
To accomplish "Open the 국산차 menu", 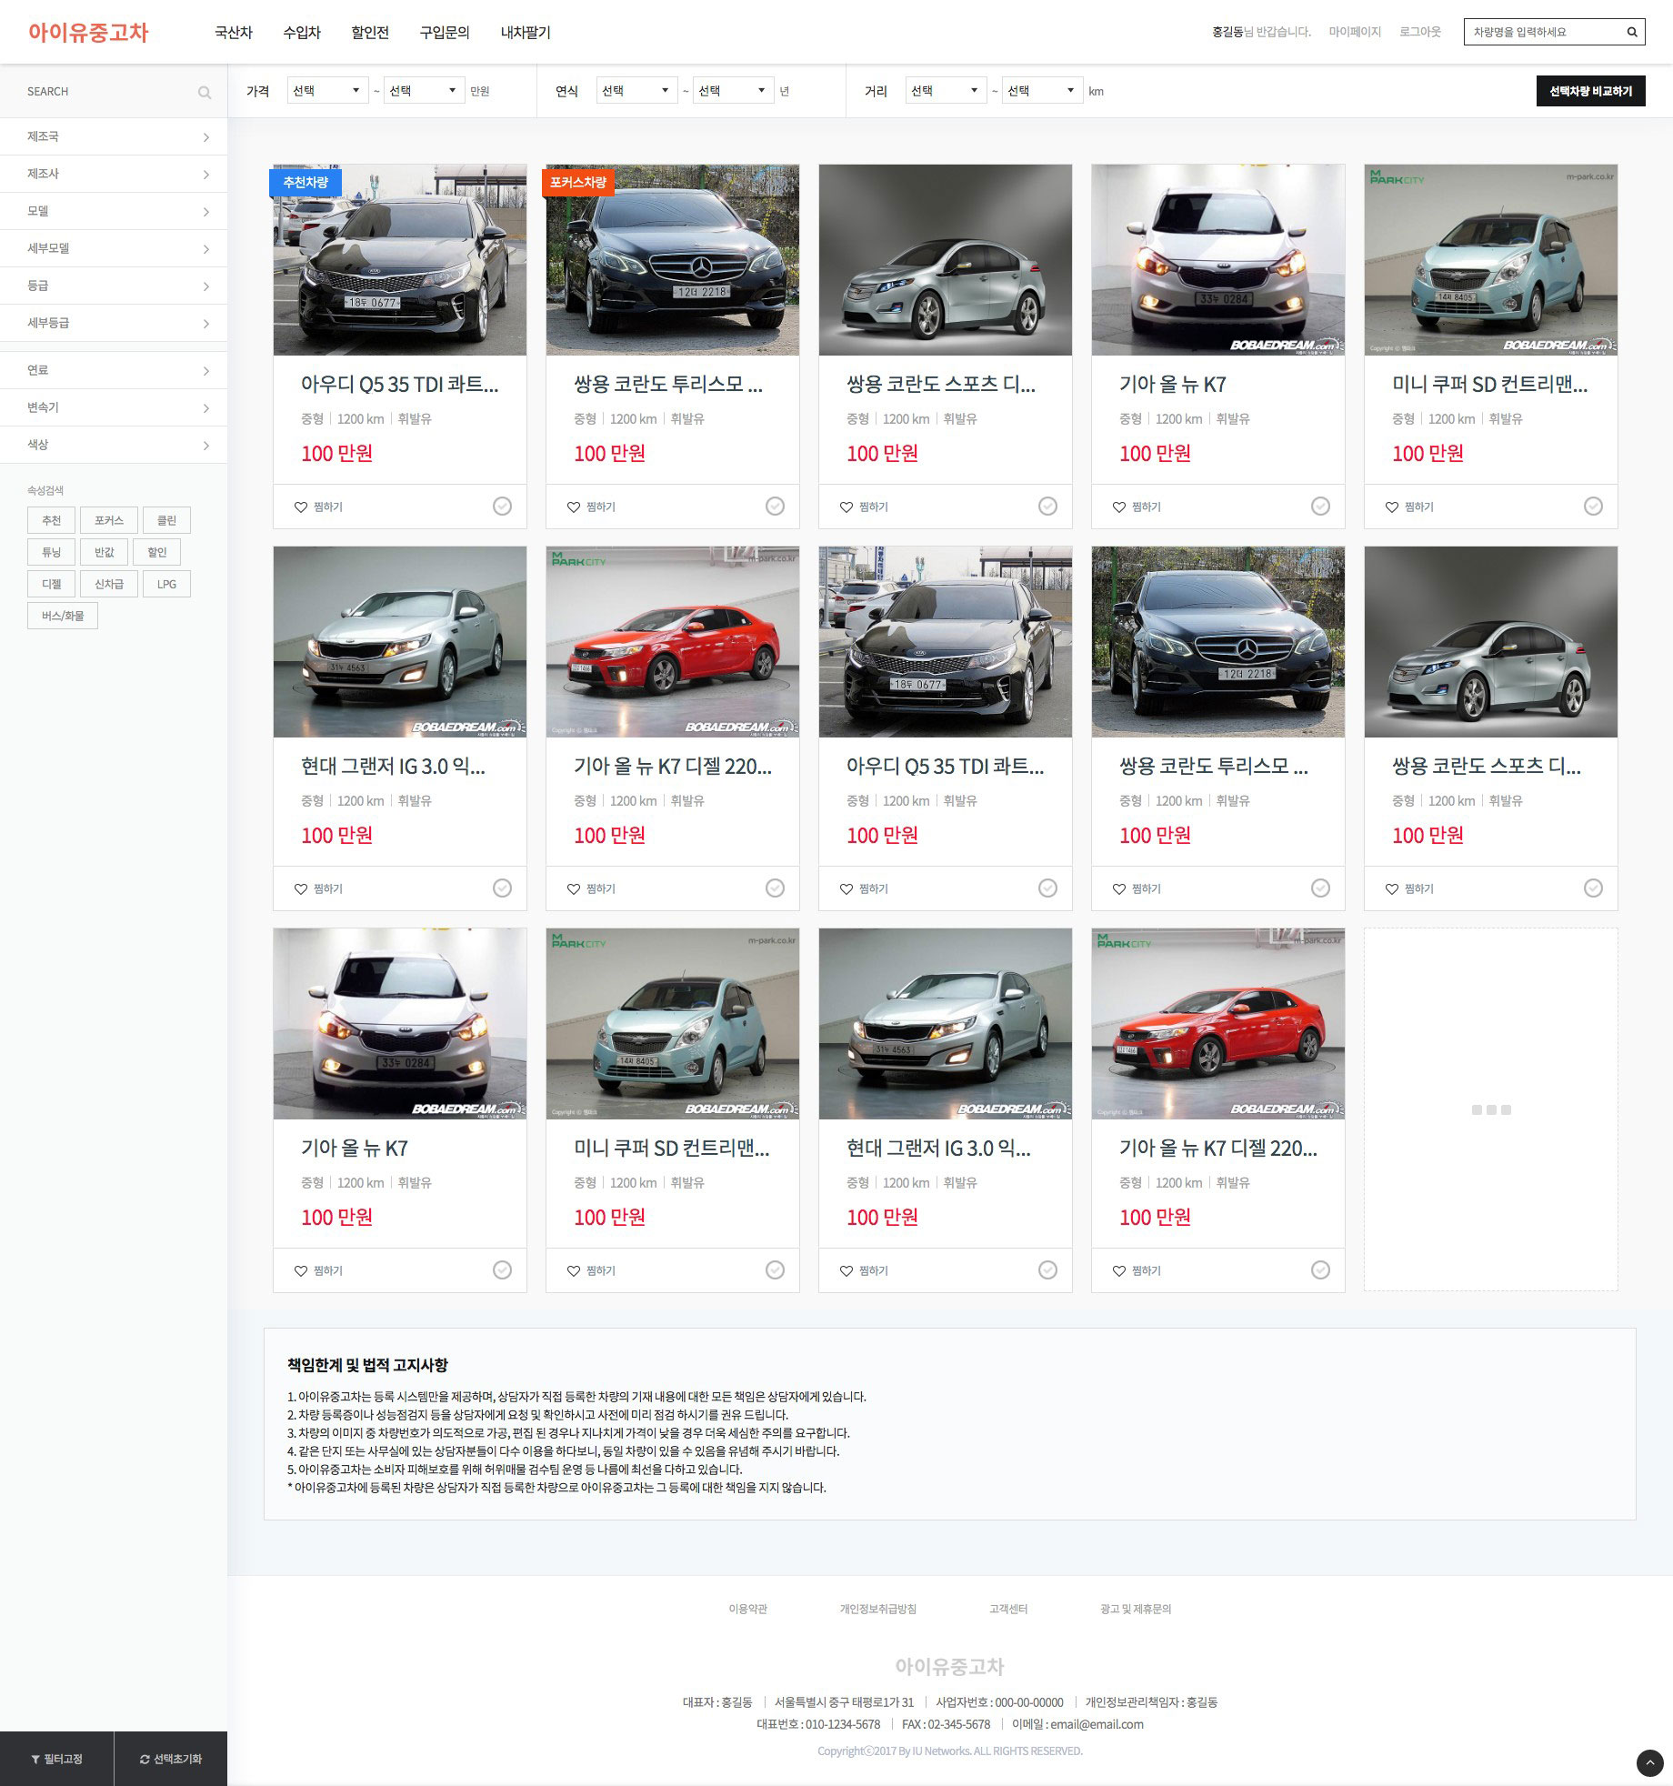I will [234, 33].
